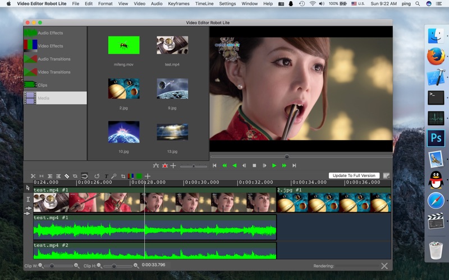Select the I-beam edit tool beside timeline
Viewport: 449px width, 280px height.
click(28, 199)
